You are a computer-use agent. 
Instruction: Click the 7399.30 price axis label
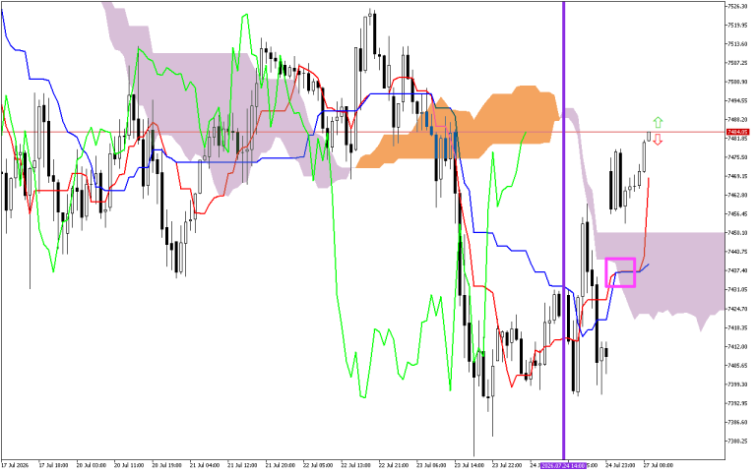pos(738,384)
